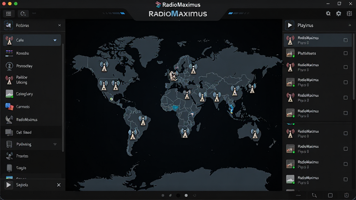Close the Sepiols bar with its X
This screenshot has width=356, height=200.
pyautogui.click(x=59, y=185)
